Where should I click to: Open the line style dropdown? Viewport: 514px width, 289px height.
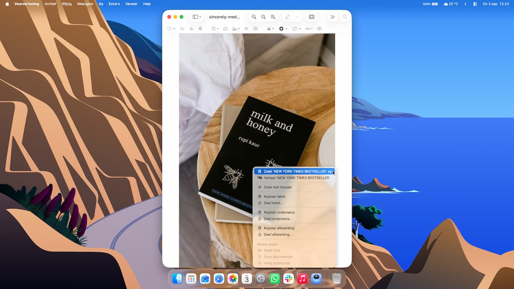tap(271, 29)
